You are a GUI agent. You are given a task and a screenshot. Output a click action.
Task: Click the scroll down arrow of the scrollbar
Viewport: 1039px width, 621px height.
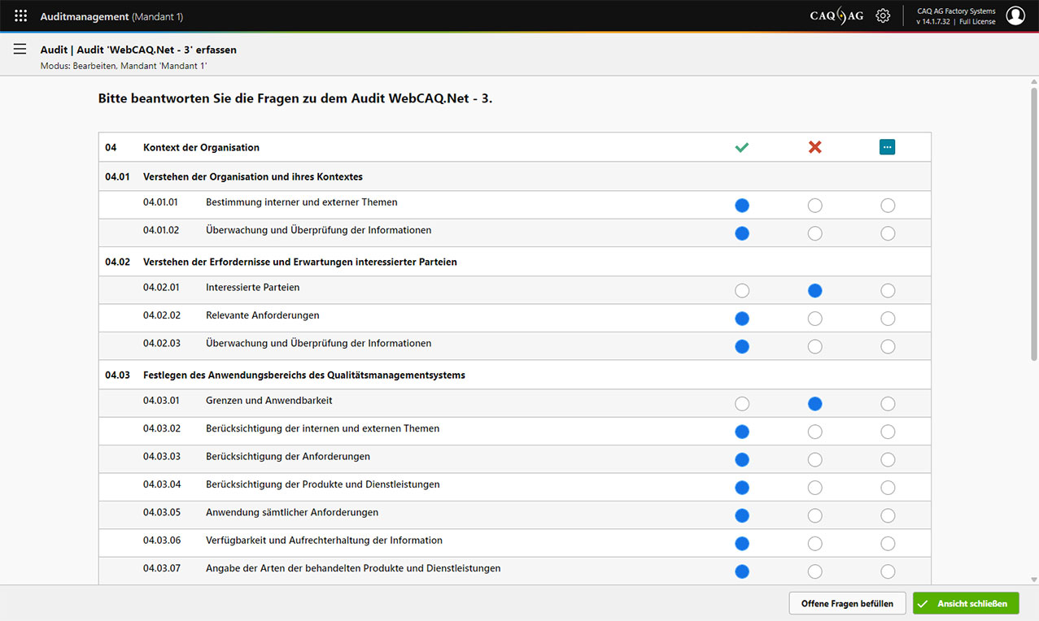[x=1033, y=580]
